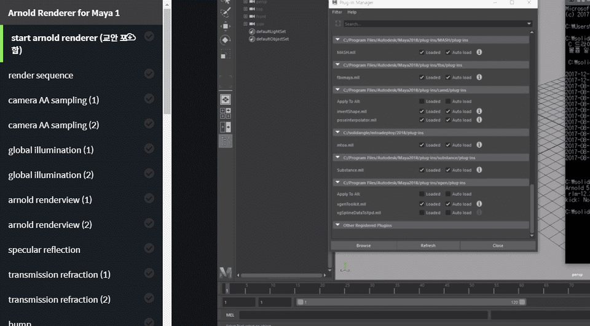
Task: Show info for MASH.mll plug-in
Action: click(479, 52)
